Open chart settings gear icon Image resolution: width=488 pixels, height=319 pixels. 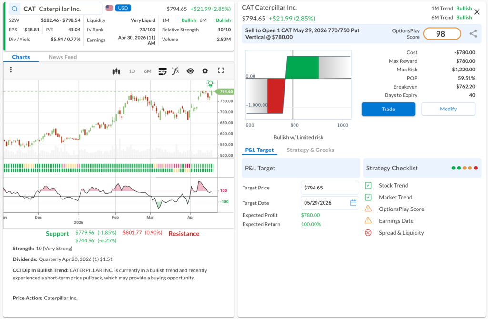coord(205,71)
